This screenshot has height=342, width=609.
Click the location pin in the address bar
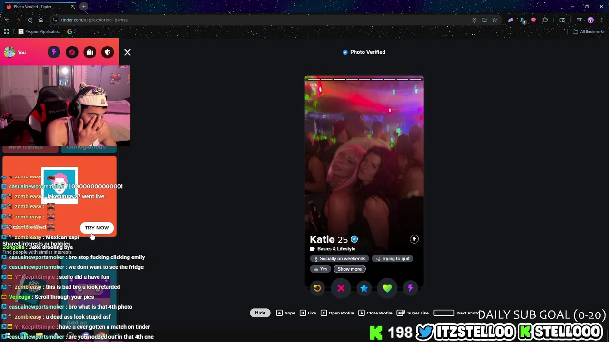pyautogui.click(x=474, y=20)
